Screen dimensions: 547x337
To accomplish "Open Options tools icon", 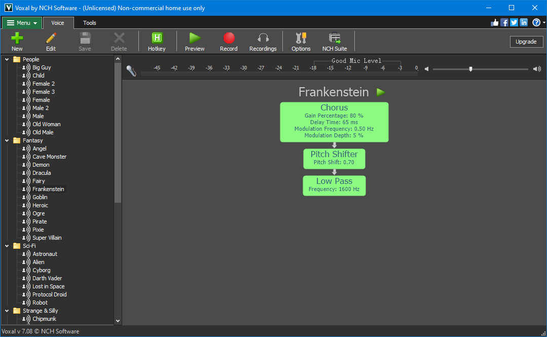I will tap(301, 38).
